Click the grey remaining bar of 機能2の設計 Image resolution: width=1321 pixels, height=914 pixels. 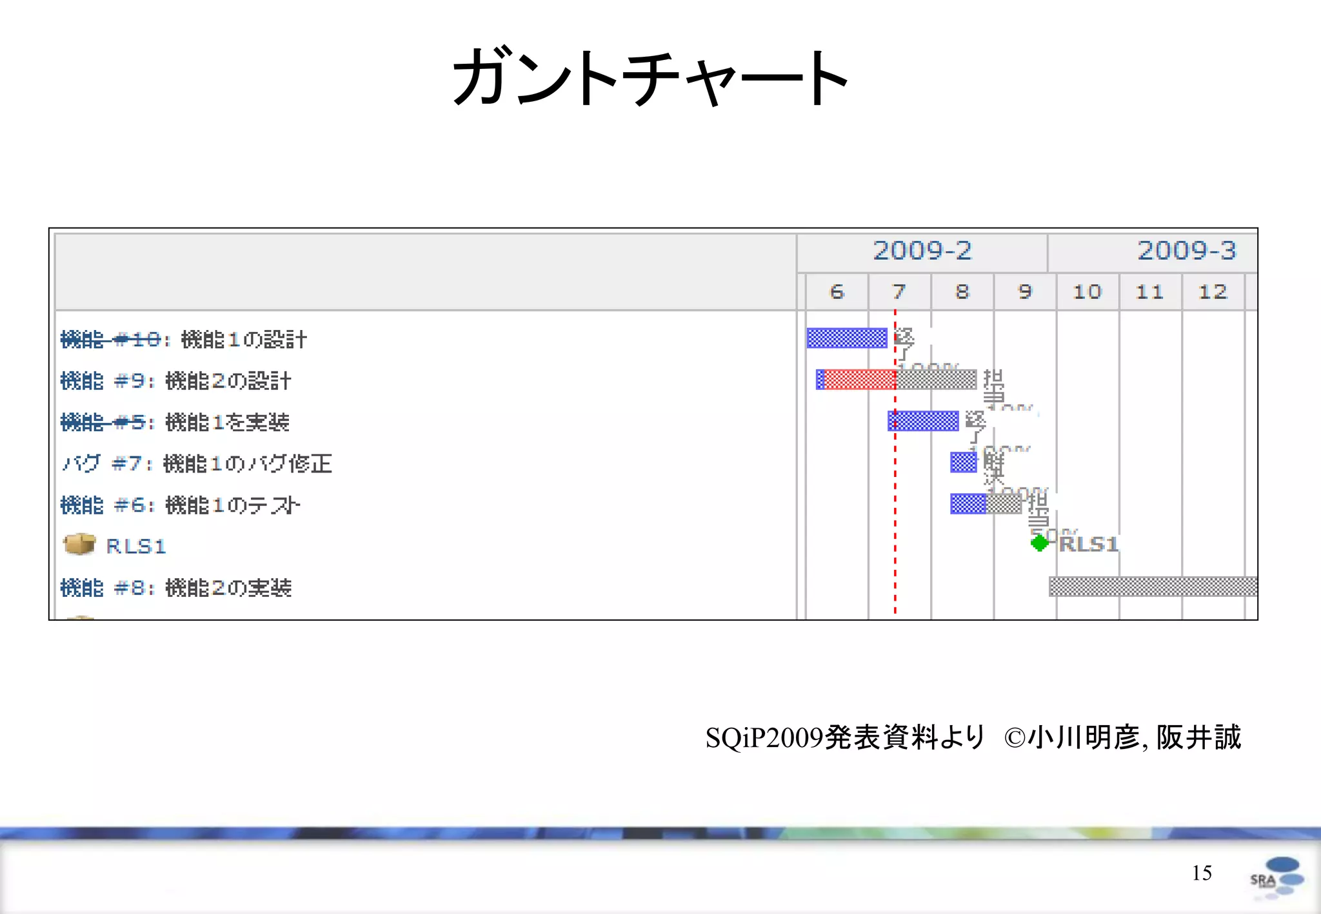[937, 380]
